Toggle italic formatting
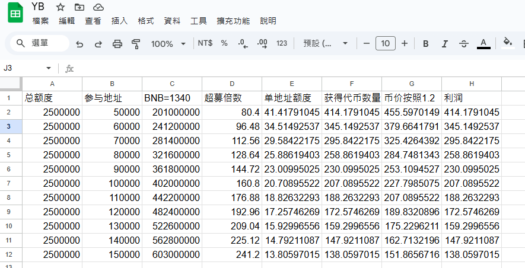This screenshot has width=525, height=268. 444,43
